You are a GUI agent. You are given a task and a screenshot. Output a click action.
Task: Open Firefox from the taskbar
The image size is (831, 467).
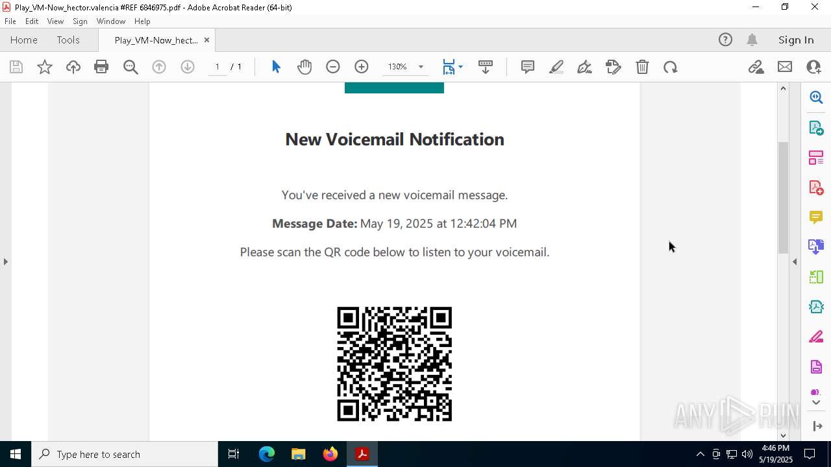330,454
